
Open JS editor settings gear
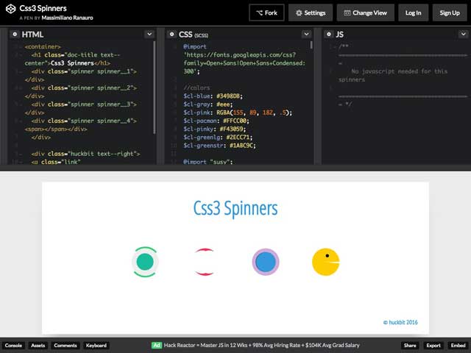[x=328, y=35]
